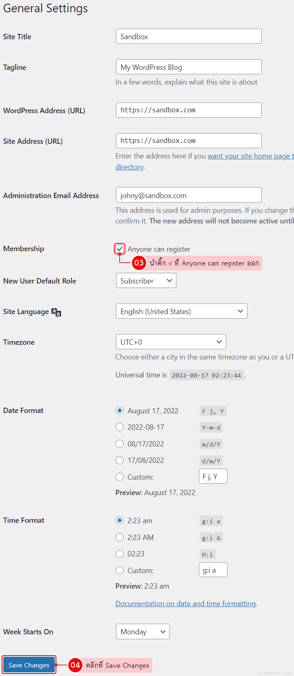
Task: Select the 02:23 24-hour time format
Action: [120, 554]
